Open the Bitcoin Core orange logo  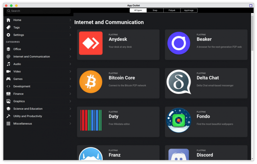point(91,82)
